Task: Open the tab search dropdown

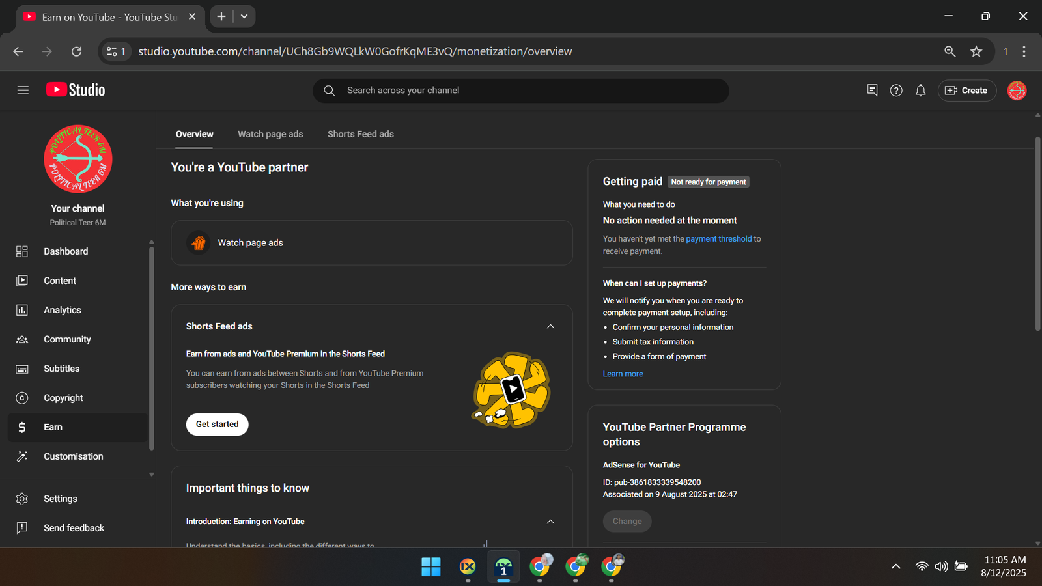Action: click(x=244, y=16)
